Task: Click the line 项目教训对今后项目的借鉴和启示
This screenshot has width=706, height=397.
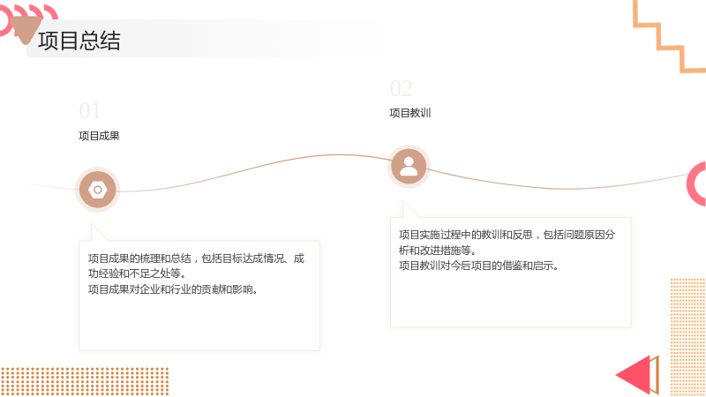Action: point(478,266)
